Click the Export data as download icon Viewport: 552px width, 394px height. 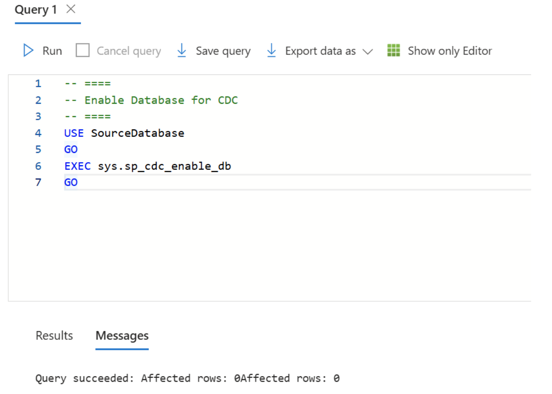(x=272, y=51)
